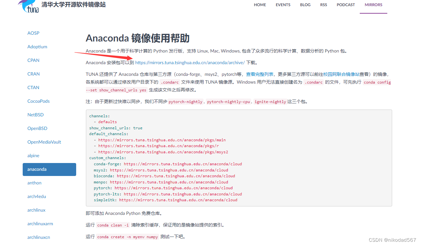This screenshot has height=245, width=421.
Task: Open the archlinuxcn mirror page
Action: click(39, 237)
